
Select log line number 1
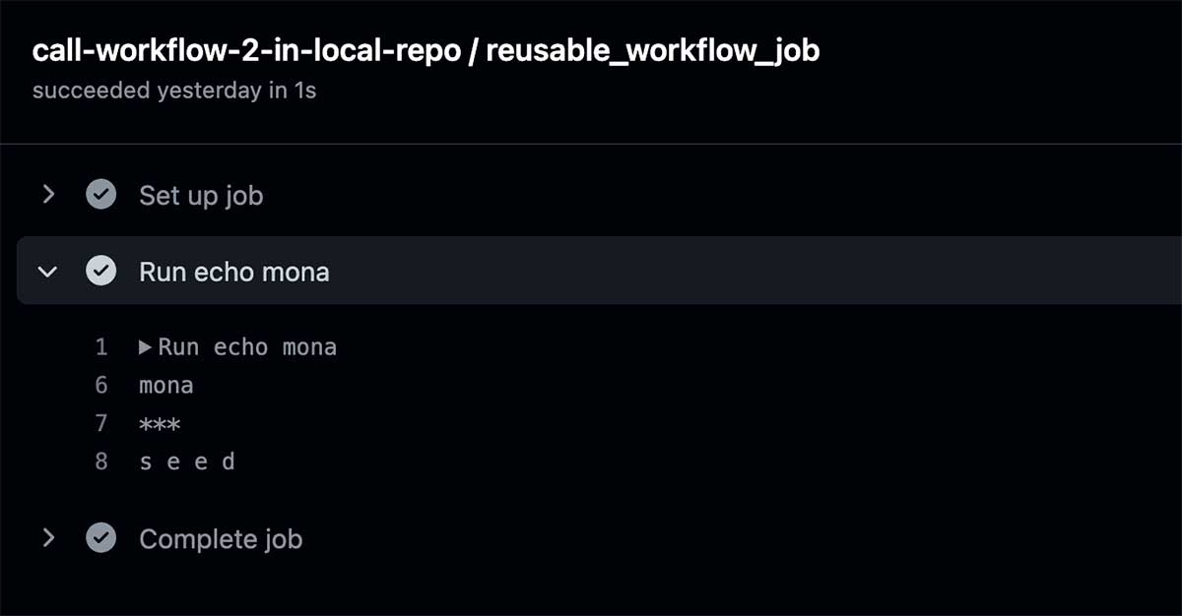(101, 346)
